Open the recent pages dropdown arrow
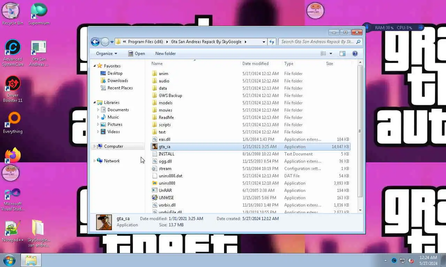 pyautogui.click(x=112, y=42)
